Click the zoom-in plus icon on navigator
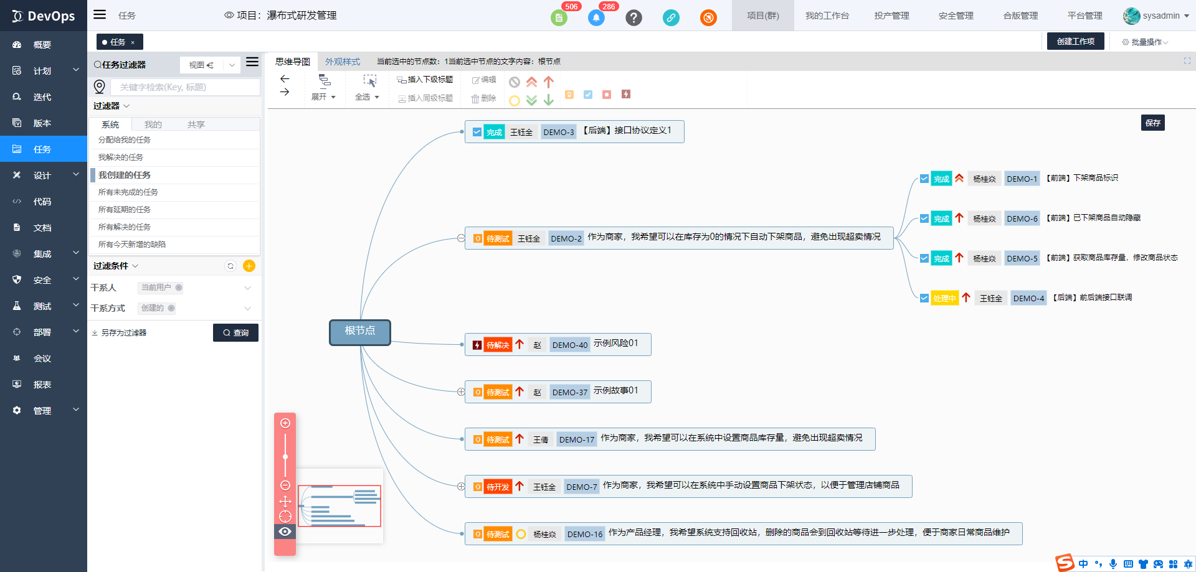This screenshot has width=1196, height=572. pos(285,423)
